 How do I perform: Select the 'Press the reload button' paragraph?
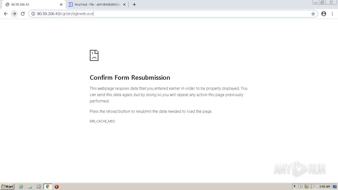click(x=151, y=111)
